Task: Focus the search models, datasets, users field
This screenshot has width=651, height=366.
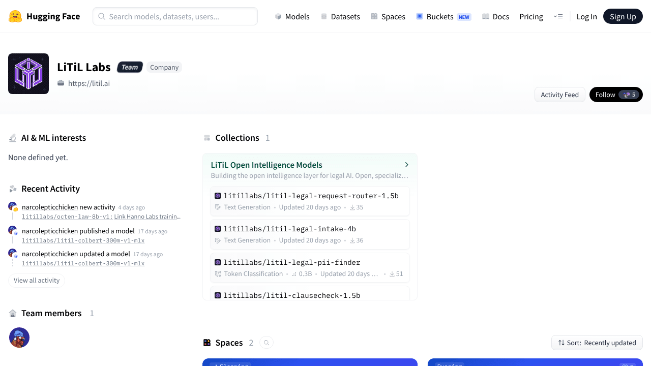Action: (x=175, y=16)
